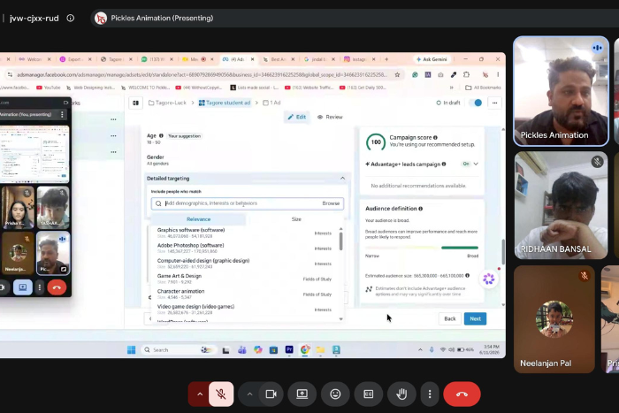The height and width of the screenshot is (413, 619).
Task: Collapse the Detailed targeting section
Action: [342, 179]
